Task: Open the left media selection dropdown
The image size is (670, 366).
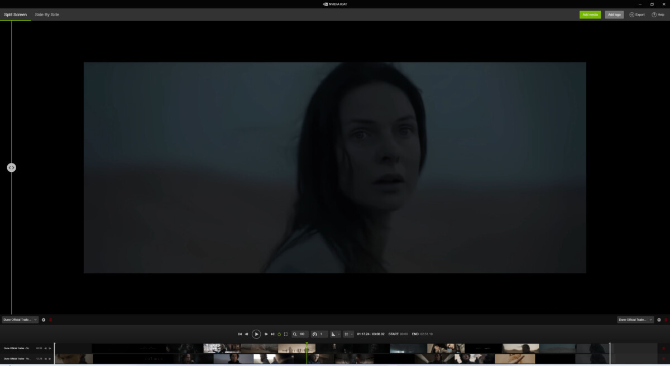Action: [20, 320]
